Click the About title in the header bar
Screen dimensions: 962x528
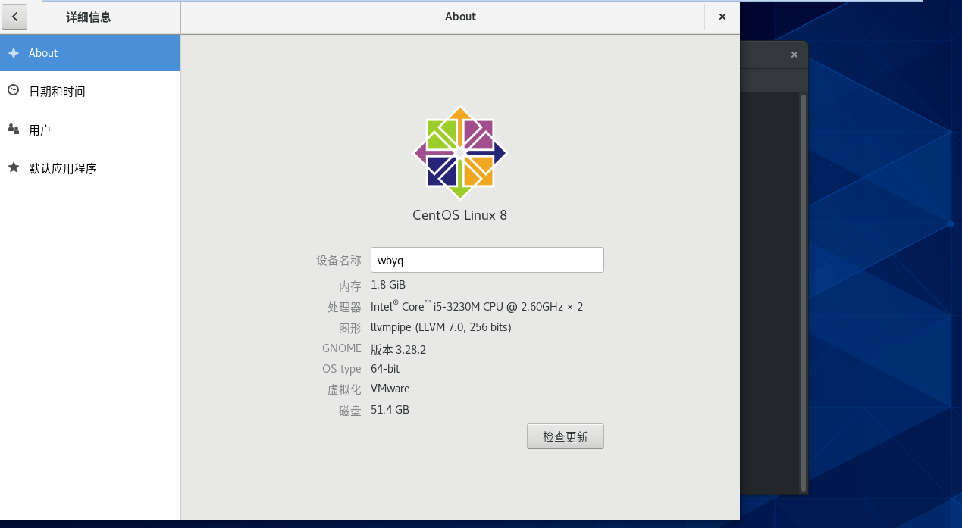click(460, 17)
